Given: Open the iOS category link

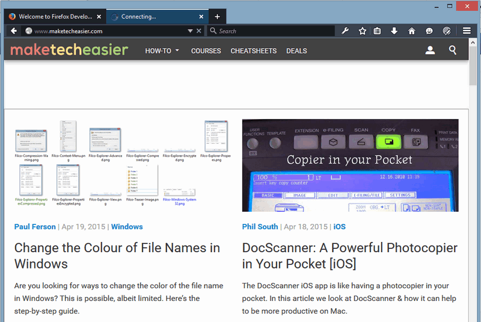Looking at the screenshot, I should click(339, 226).
